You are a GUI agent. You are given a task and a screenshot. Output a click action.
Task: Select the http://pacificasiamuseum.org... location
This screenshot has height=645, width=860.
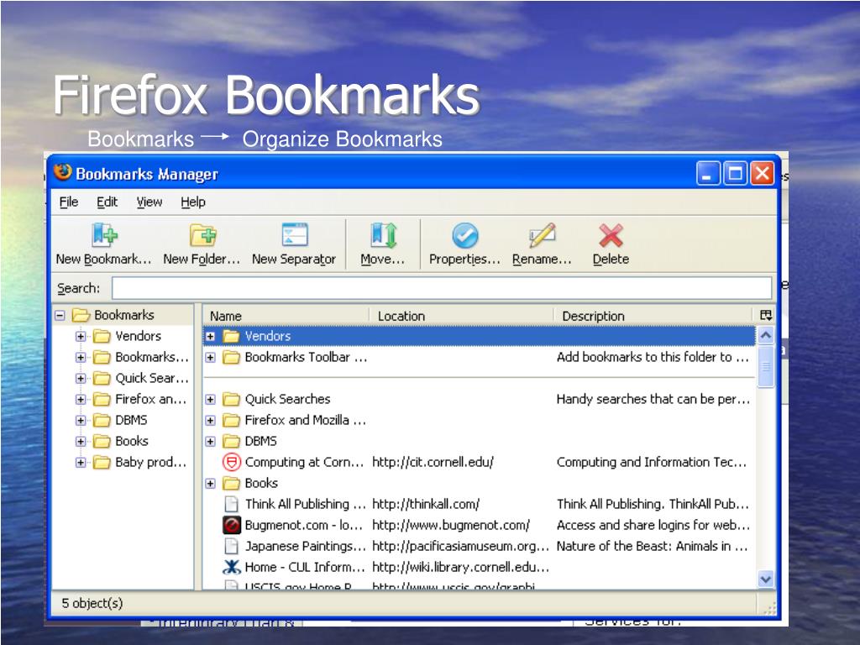tap(460, 546)
